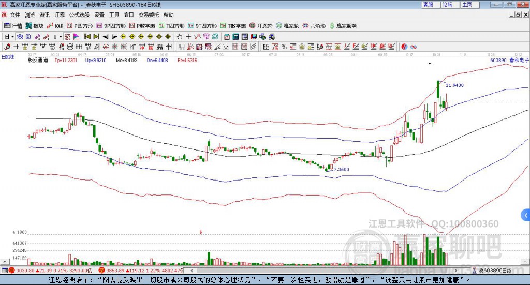Click the 日K线 period label
This screenshot has height=285, width=530.
coord(8,57)
